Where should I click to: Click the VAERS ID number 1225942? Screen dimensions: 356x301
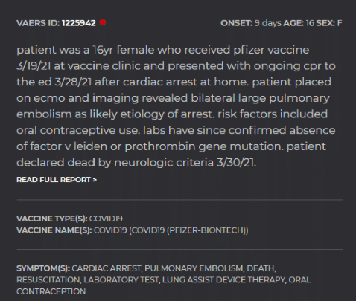tap(79, 23)
